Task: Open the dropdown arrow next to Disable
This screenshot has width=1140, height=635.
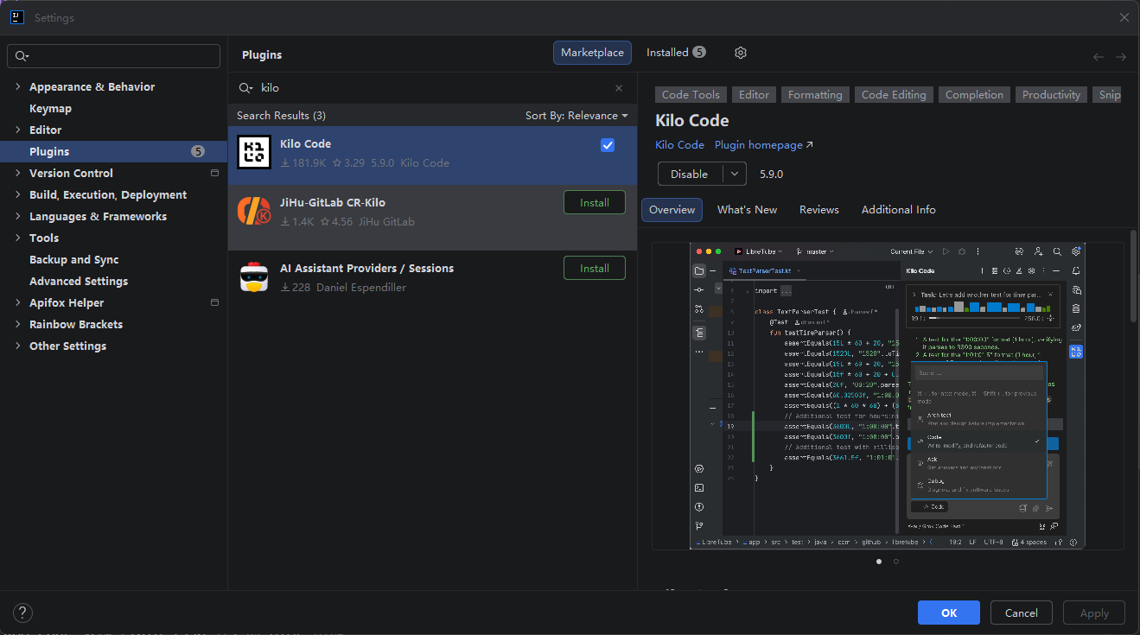Action: click(734, 174)
